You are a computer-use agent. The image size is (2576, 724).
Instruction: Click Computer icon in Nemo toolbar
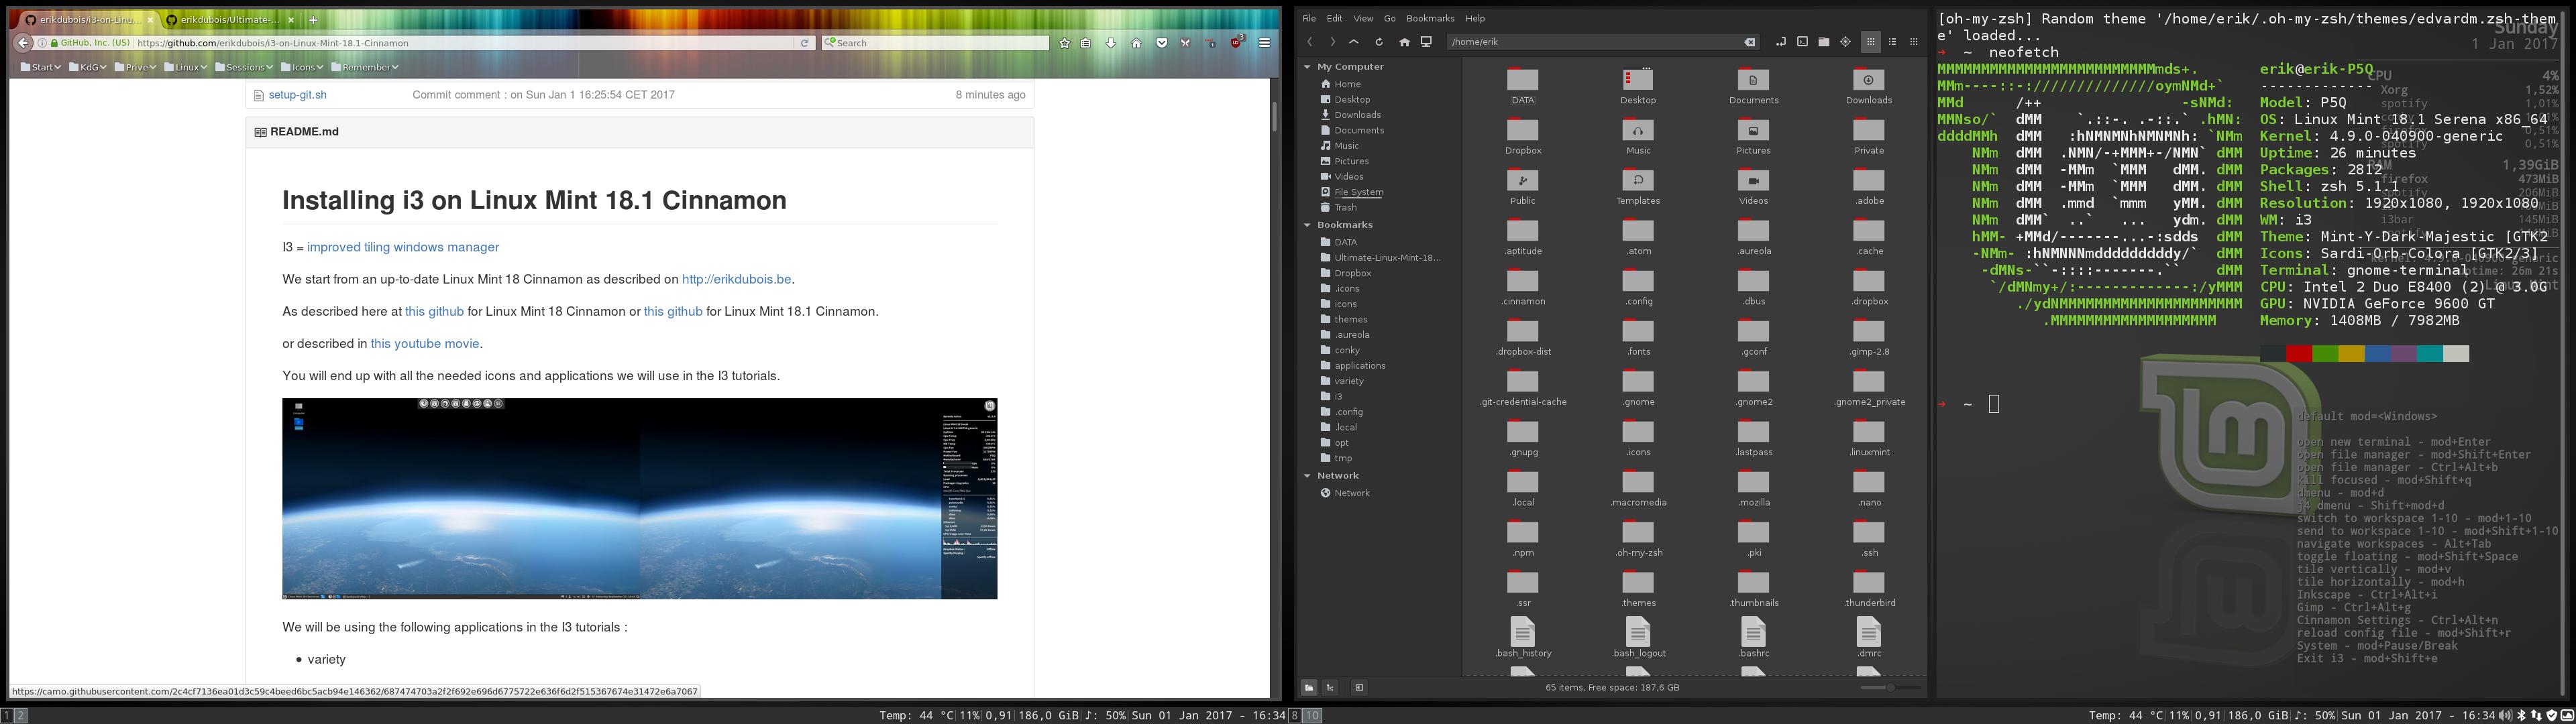[x=1426, y=42]
